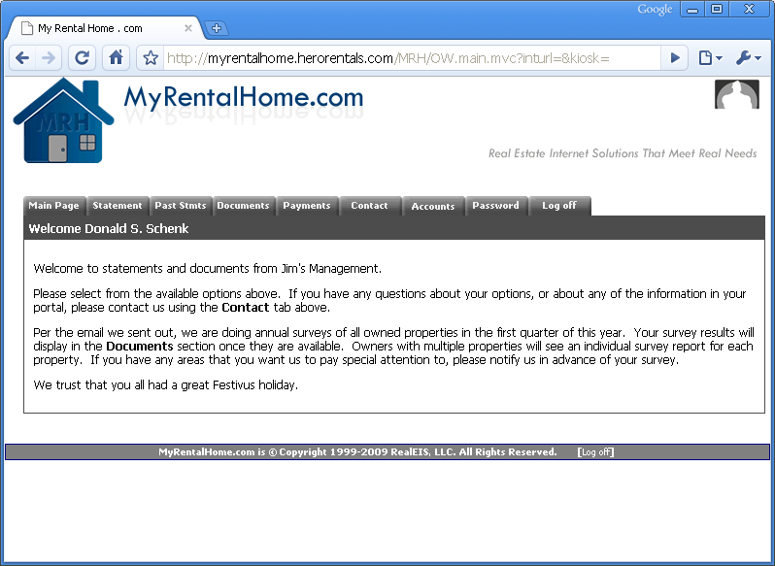The image size is (775, 566).
Task: Select the Payments tab
Action: pos(307,206)
